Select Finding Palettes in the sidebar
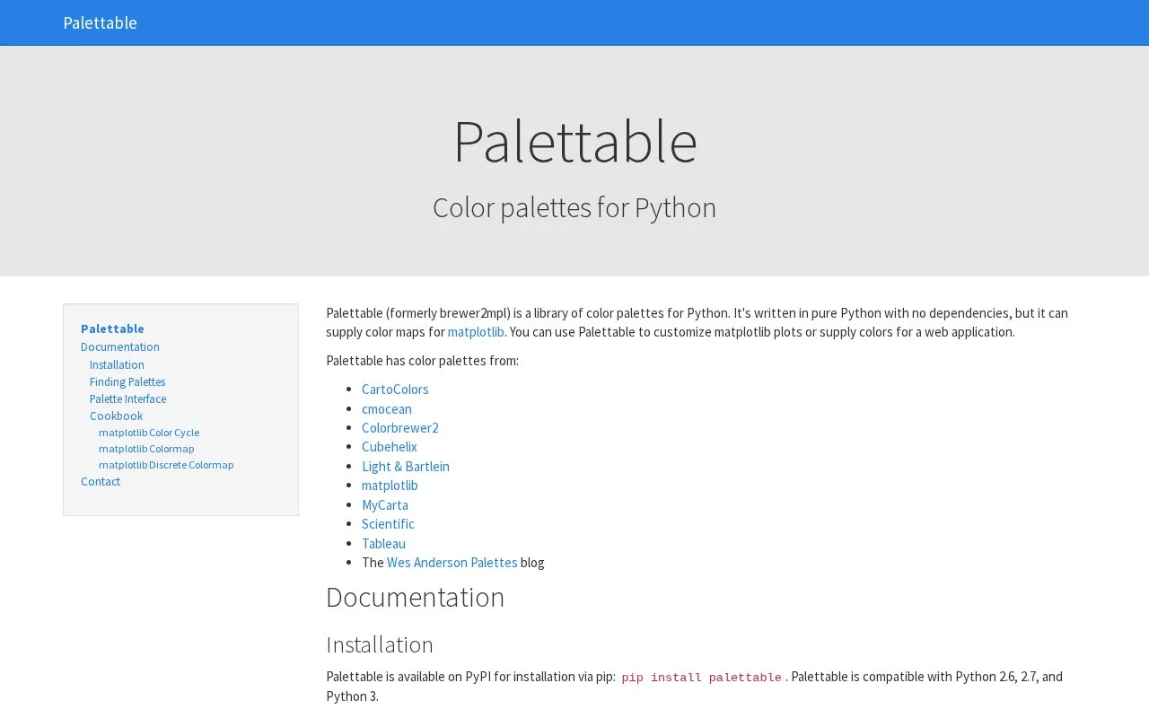The image size is (1149, 718). pyautogui.click(x=127, y=381)
